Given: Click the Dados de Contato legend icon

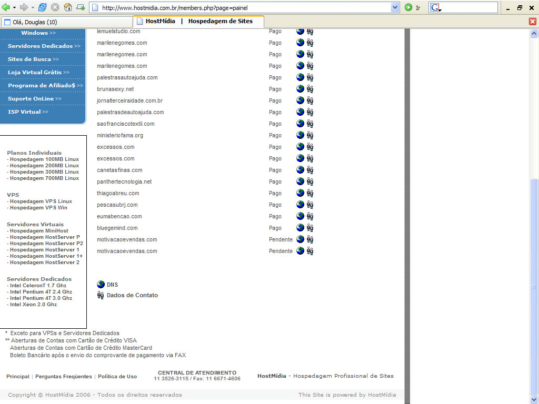Looking at the screenshot, I should coord(101,295).
